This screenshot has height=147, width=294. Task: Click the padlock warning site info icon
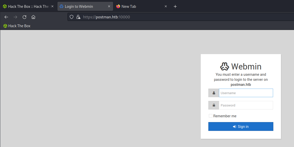click(78, 17)
